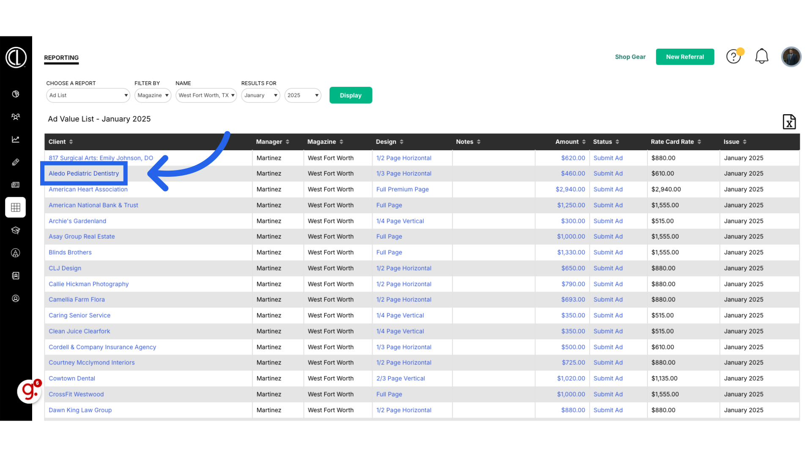Open client Cordell & Company Insurance Agency
Viewport: 812px width, 457px height.
[x=102, y=347]
